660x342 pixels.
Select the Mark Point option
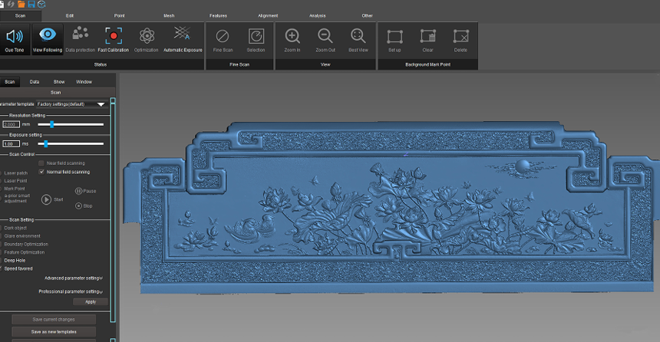[15, 189]
